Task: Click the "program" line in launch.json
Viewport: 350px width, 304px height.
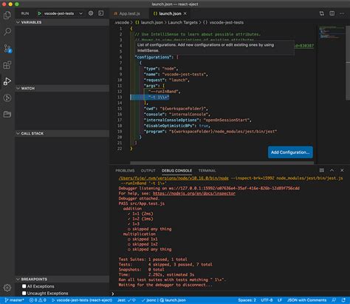Action: [x=210, y=132]
